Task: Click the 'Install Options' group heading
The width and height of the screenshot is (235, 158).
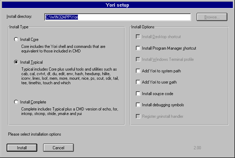Action: point(143,27)
